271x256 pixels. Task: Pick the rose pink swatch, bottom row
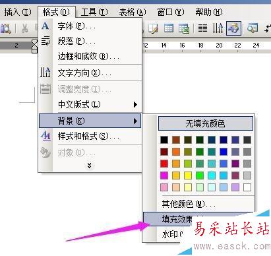[164, 187]
